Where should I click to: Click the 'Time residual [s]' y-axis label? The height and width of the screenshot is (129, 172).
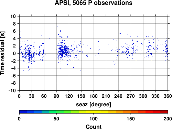point(3,53)
